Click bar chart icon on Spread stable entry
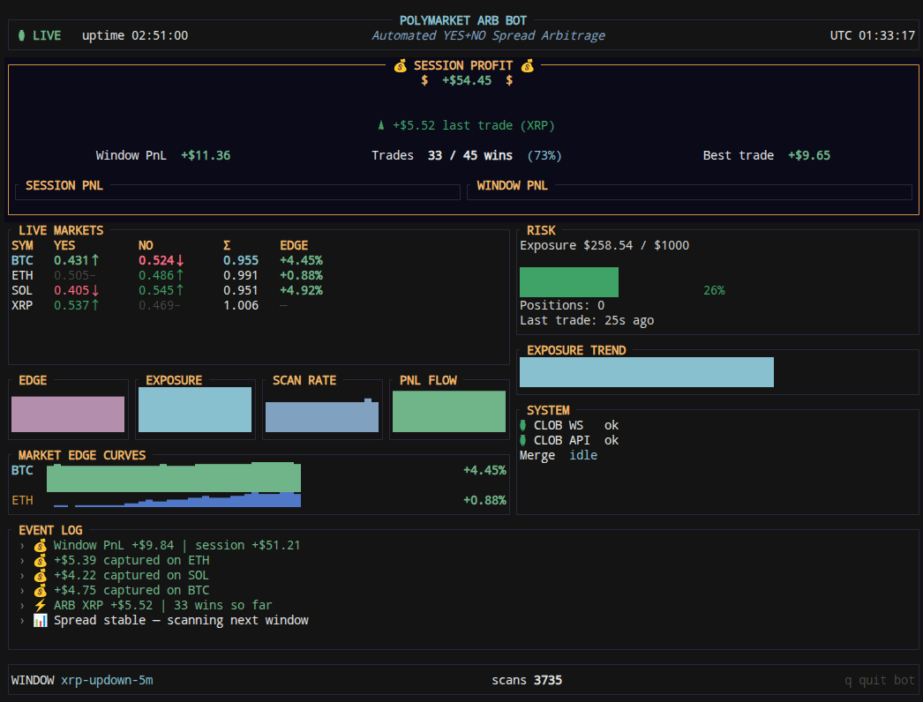The height and width of the screenshot is (702, 923). tap(40, 620)
